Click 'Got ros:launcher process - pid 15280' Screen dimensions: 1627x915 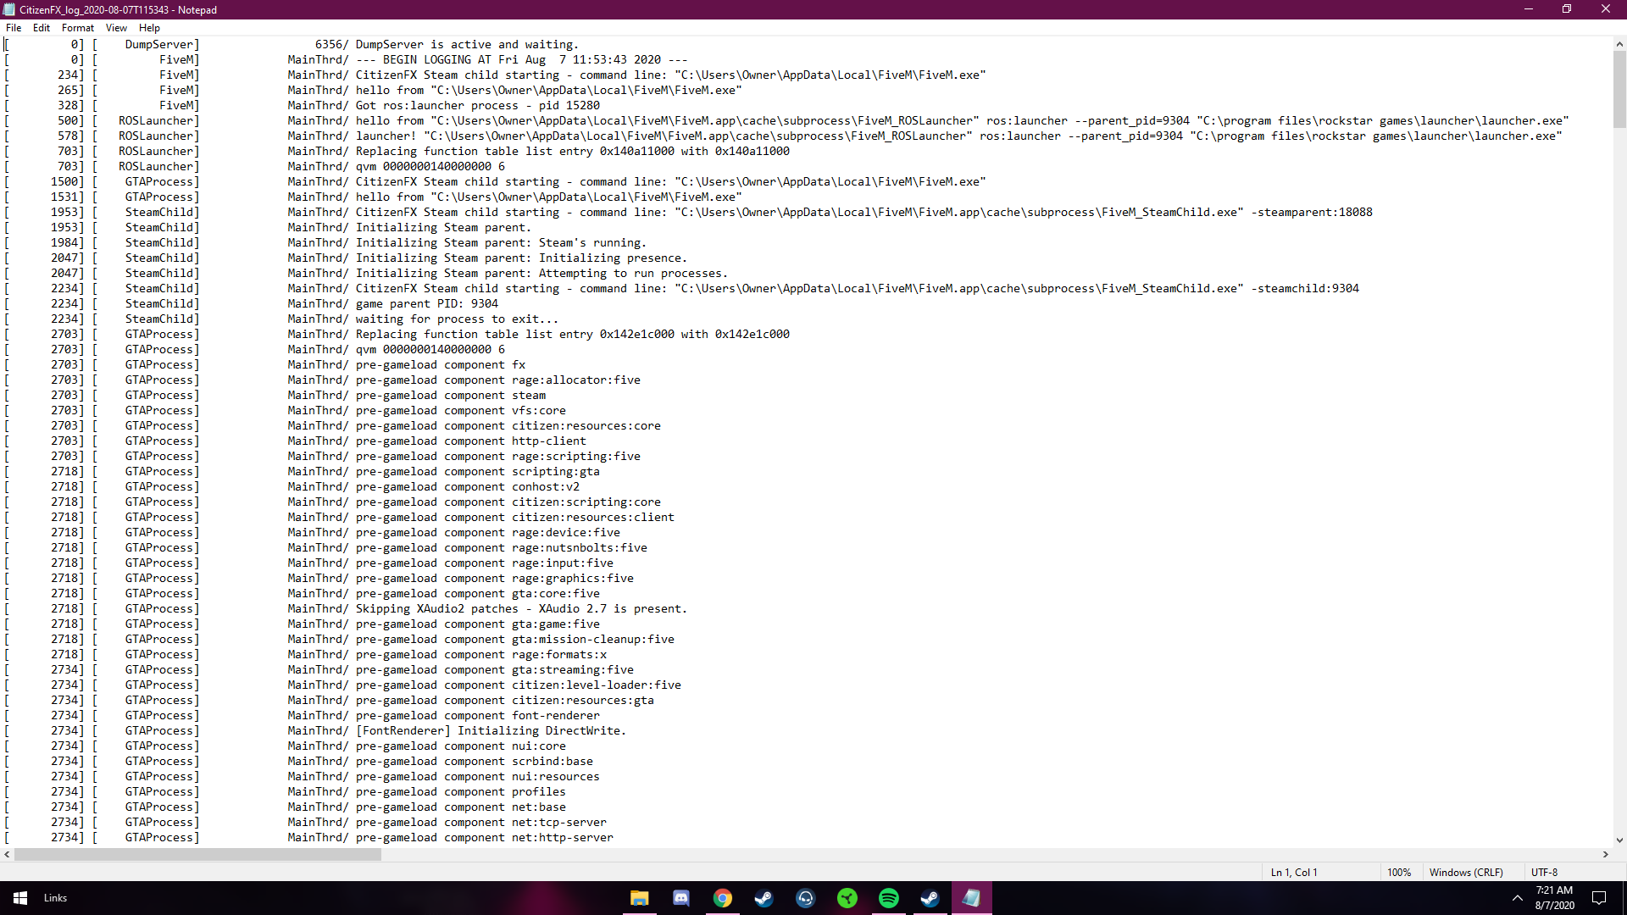pyautogui.click(x=477, y=106)
